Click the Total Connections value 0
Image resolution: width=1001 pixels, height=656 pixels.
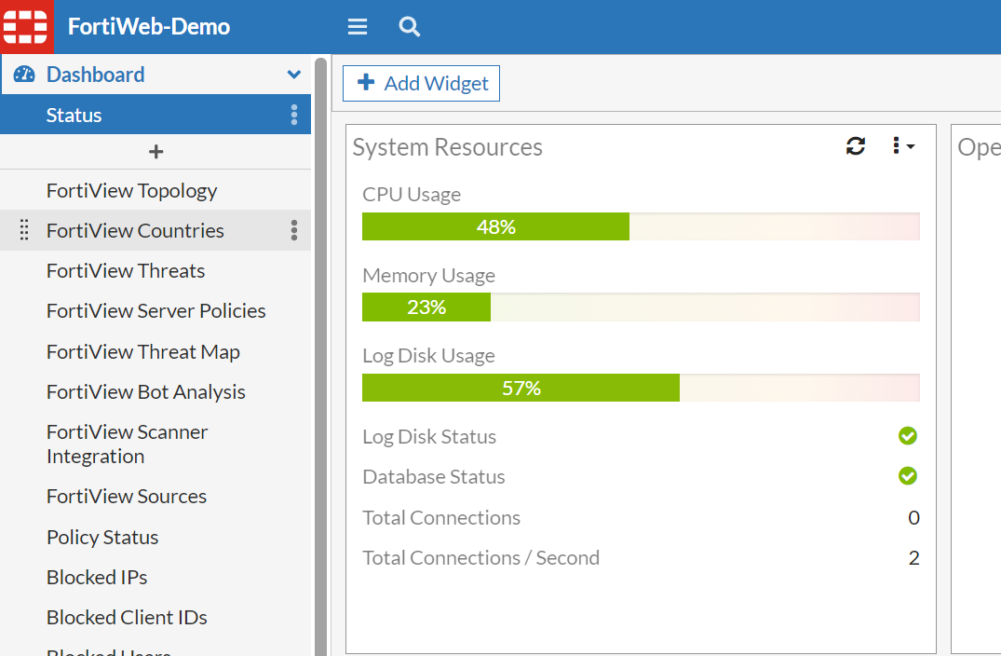point(913,517)
